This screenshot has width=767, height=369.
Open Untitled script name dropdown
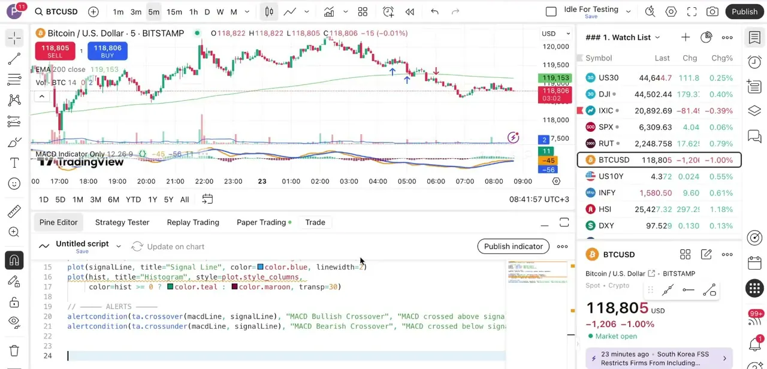tap(119, 246)
